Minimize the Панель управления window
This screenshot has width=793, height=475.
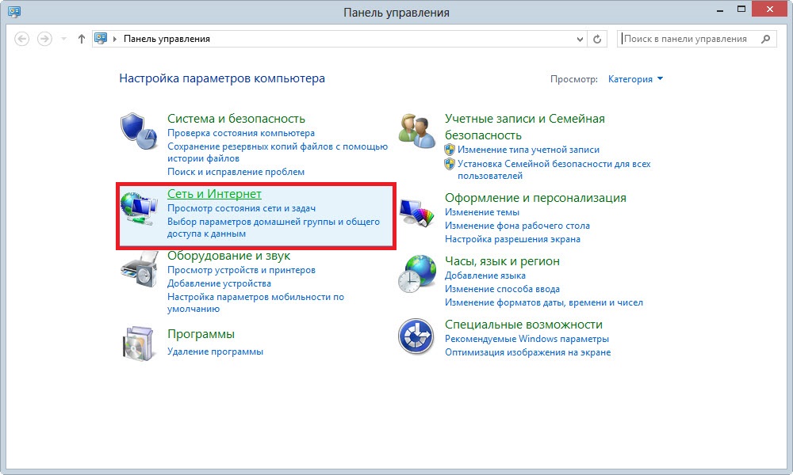click(x=720, y=9)
